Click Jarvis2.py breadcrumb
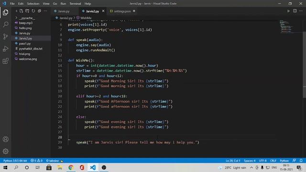Image resolution: width=306 pixels, height=172 pixels. pos(66,18)
